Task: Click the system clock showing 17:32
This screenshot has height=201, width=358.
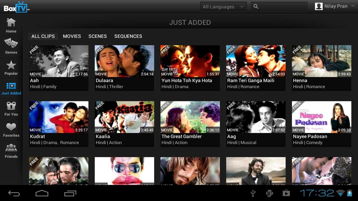Action: (x=317, y=193)
